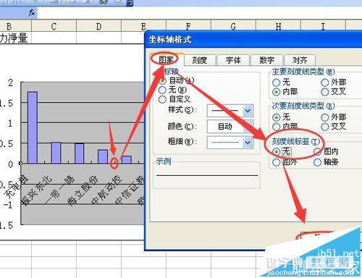Select column G header
Screen dimensions: 362x278
pos(233,26)
